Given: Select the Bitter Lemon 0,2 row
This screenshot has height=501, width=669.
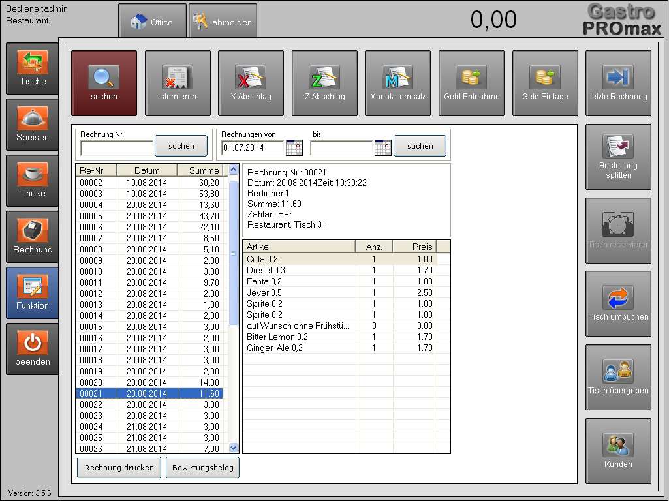Looking at the screenshot, I should (340, 337).
